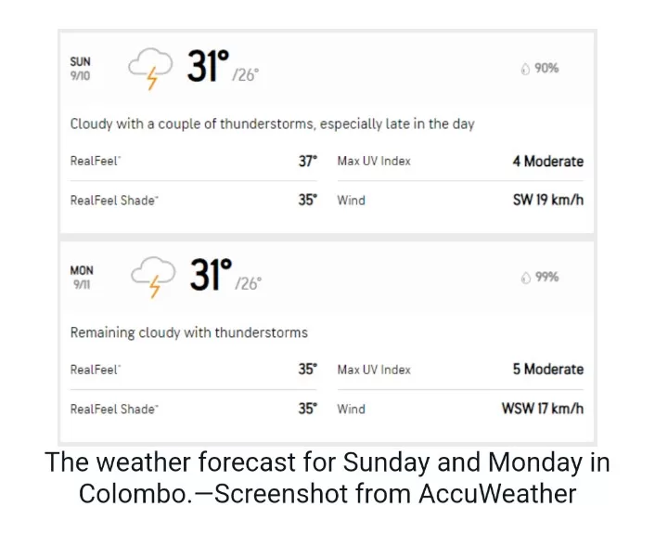Click Monday's 31° high temperature

coord(211,275)
